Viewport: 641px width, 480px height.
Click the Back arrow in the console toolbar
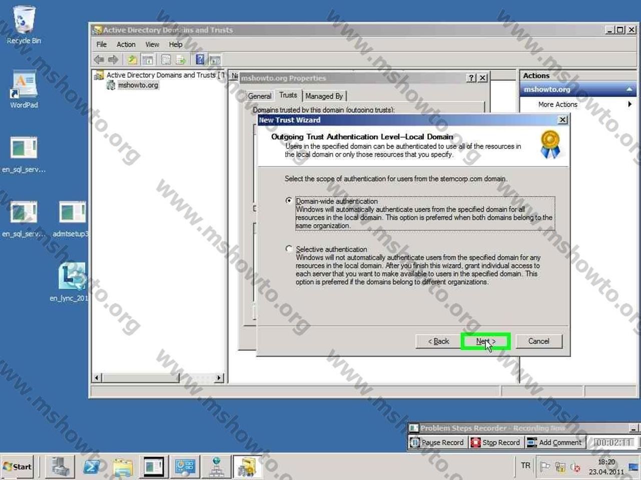click(x=99, y=60)
